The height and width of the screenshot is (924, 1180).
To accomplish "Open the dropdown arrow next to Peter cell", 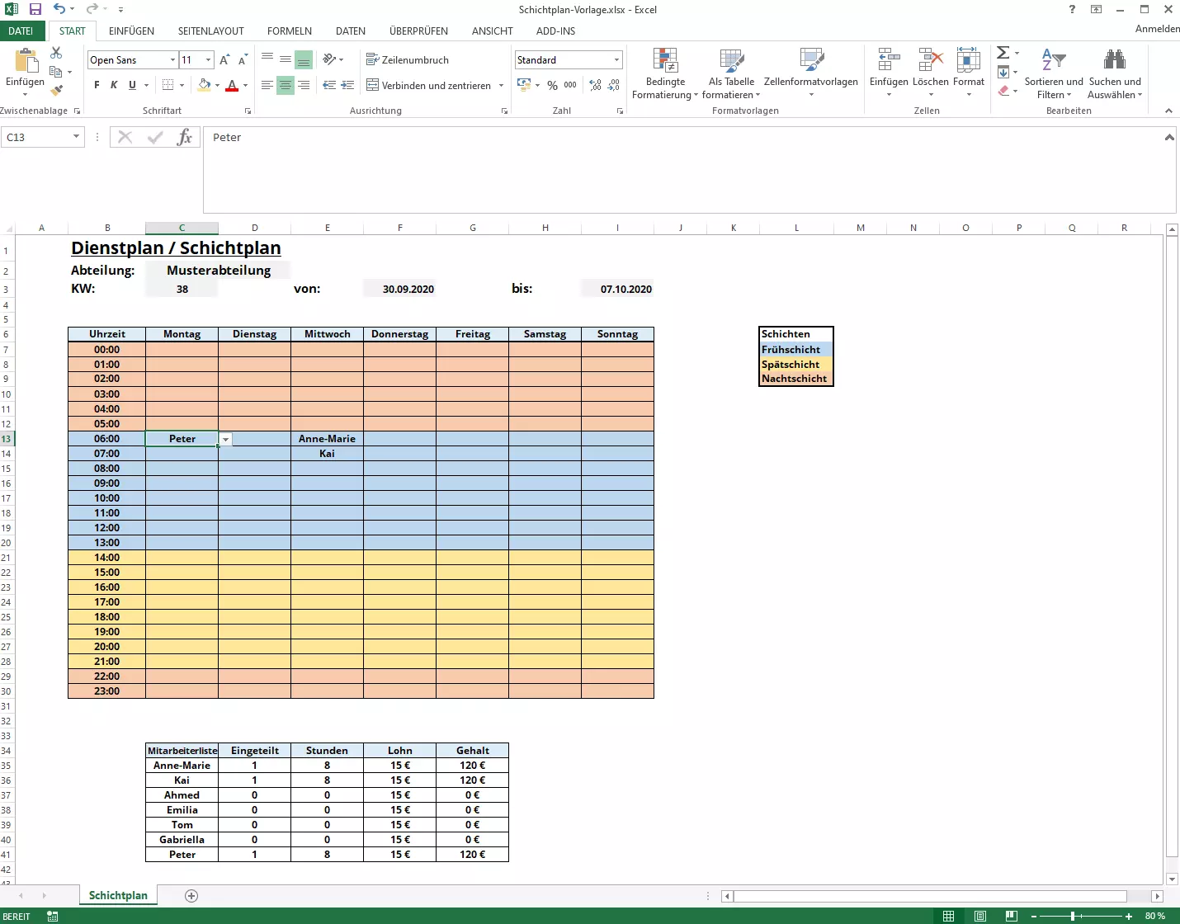I will point(225,440).
